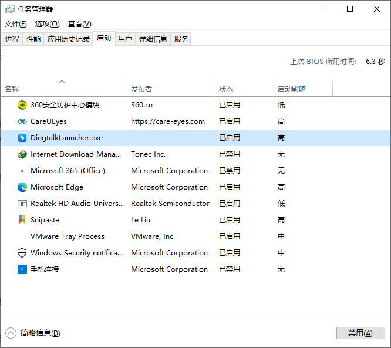
Task: Select the 360安全防护中心模块 row name
Action: click(65, 105)
